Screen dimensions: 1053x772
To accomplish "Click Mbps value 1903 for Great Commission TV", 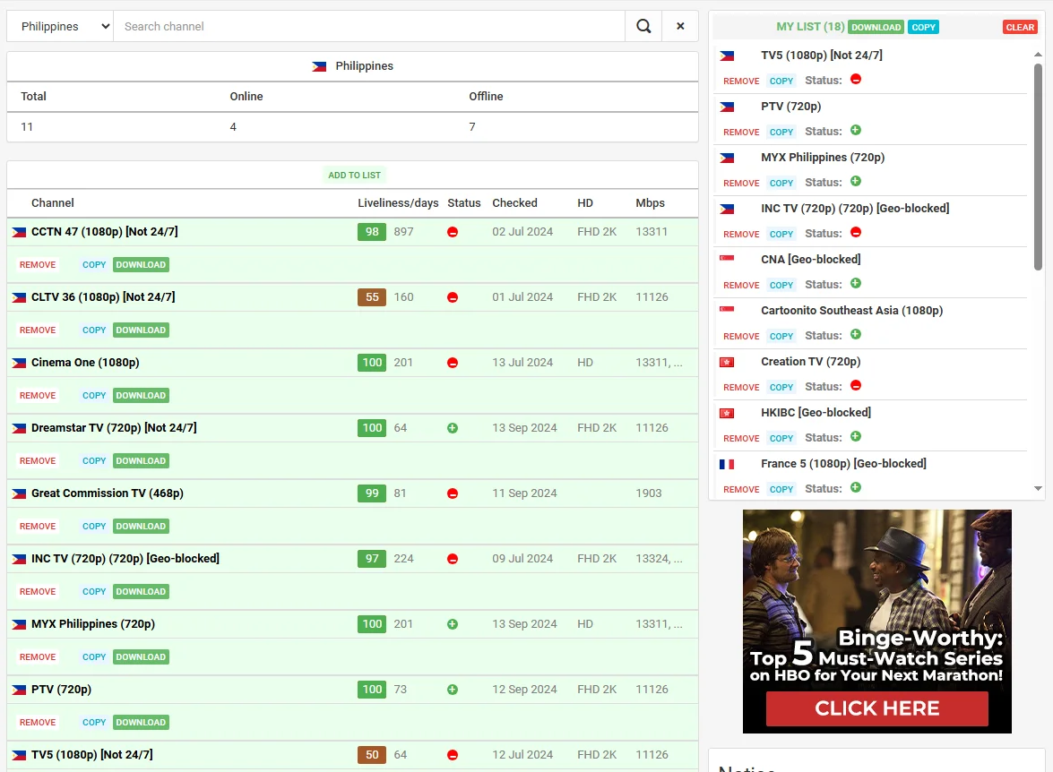I will click(x=649, y=493).
